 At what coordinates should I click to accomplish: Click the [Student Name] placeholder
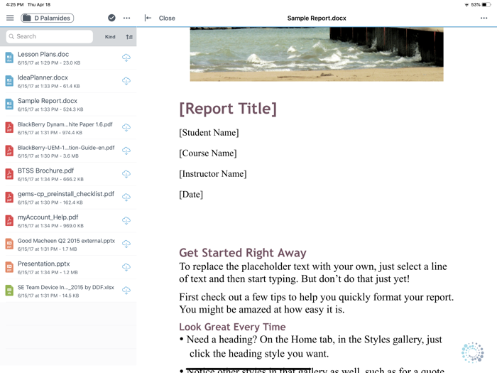click(x=209, y=133)
